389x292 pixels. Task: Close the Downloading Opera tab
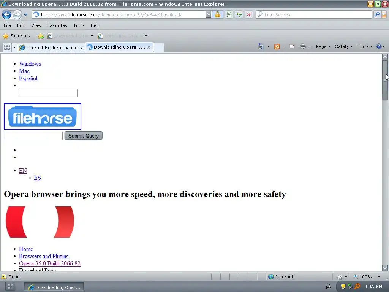149,47
